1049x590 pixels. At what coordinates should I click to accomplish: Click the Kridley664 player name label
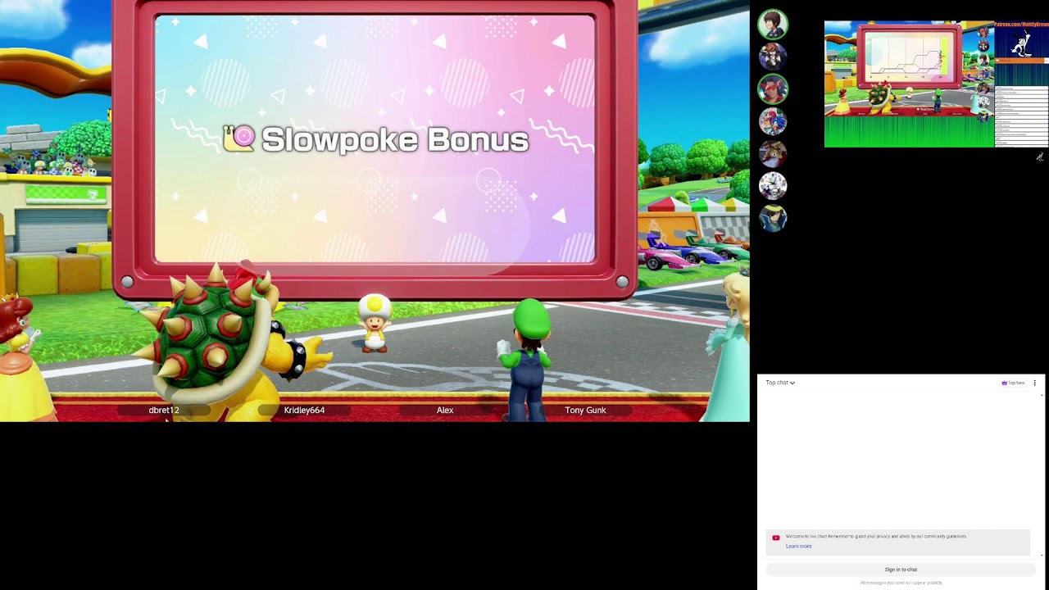point(304,410)
